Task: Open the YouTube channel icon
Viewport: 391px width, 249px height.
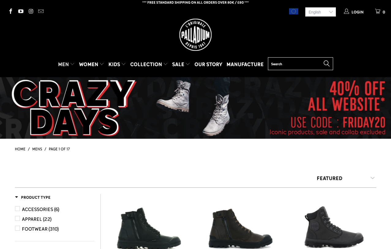Action: pyautogui.click(x=21, y=11)
